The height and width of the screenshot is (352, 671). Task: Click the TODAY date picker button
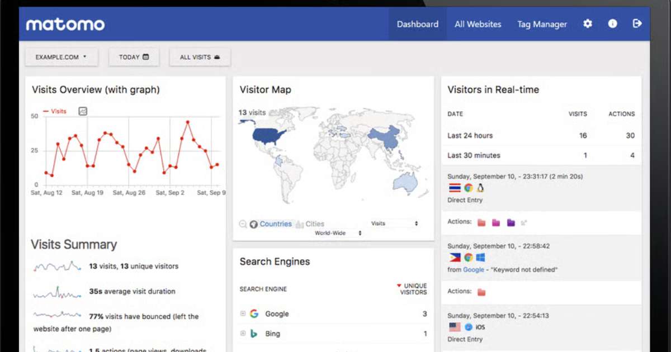tap(134, 57)
